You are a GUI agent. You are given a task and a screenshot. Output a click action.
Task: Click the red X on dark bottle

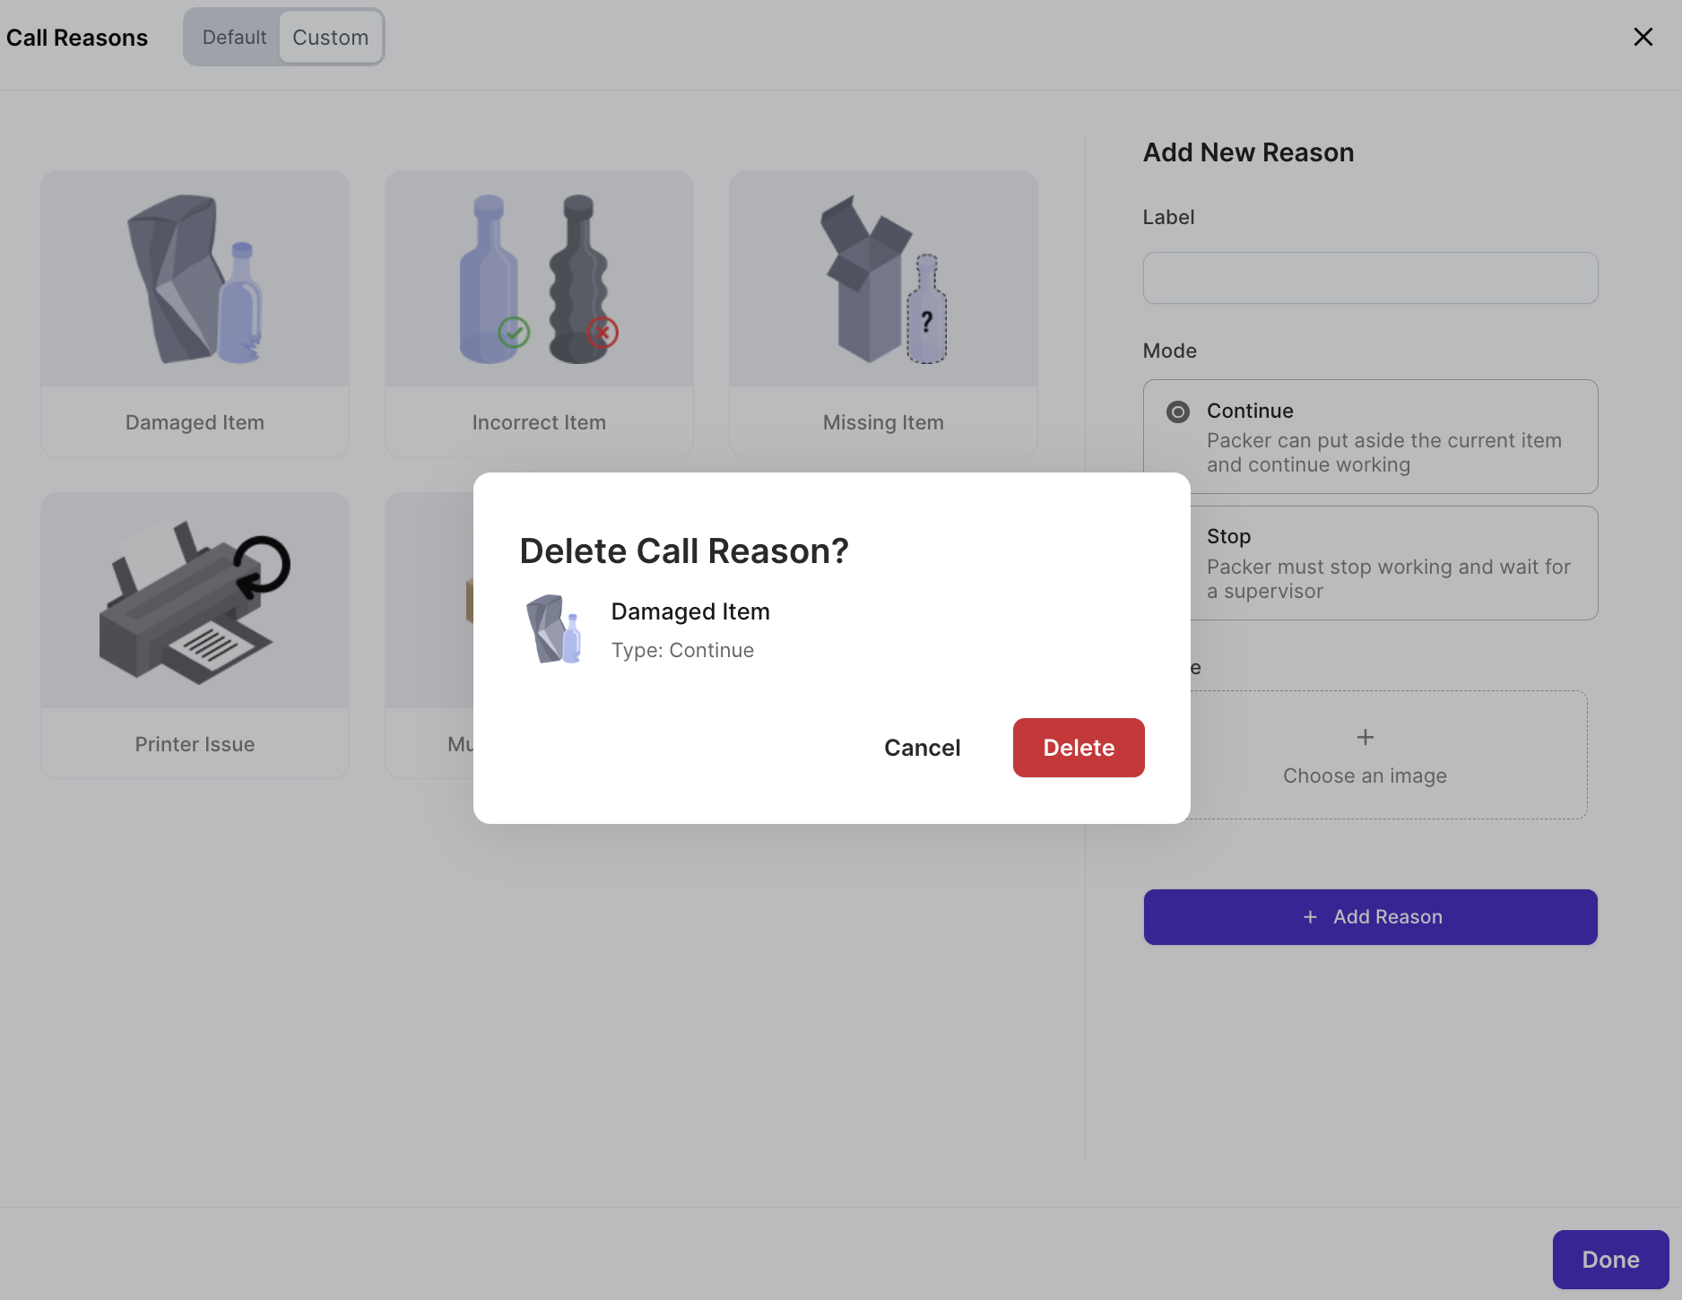pos(603,333)
